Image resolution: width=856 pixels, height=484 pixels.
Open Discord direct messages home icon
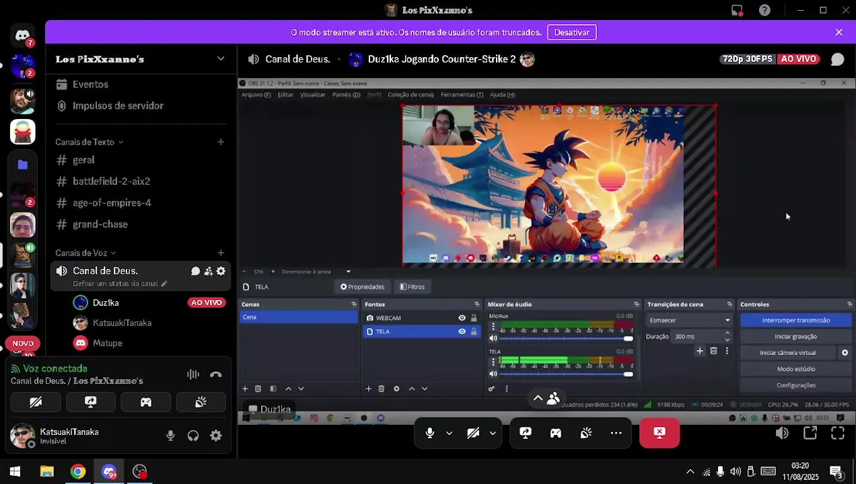pos(22,36)
